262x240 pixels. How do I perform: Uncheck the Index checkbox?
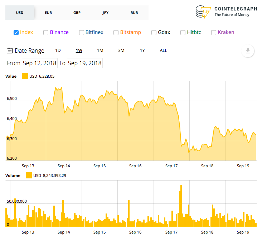pos(16,33)
